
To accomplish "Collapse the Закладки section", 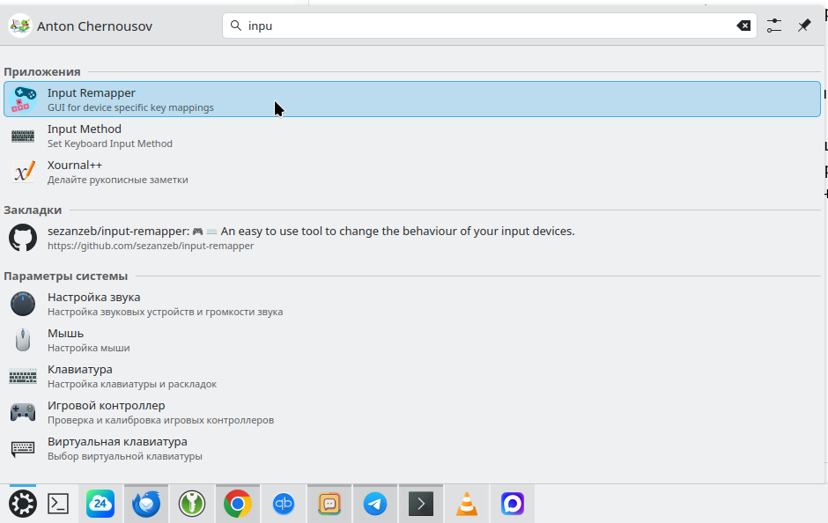I will click(x=32, y=210).
